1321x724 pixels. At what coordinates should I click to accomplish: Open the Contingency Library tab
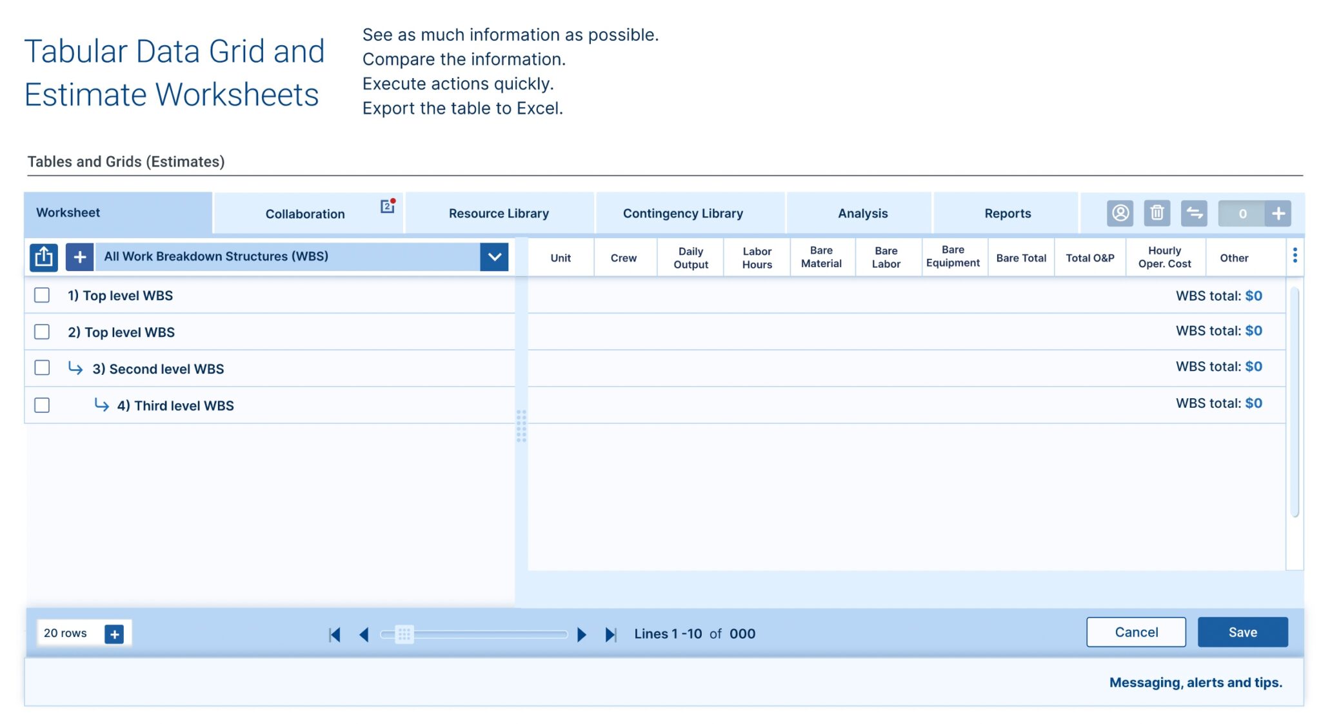point(682,214)
